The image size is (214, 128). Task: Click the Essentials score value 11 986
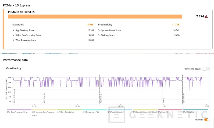[x=90, y=25]
